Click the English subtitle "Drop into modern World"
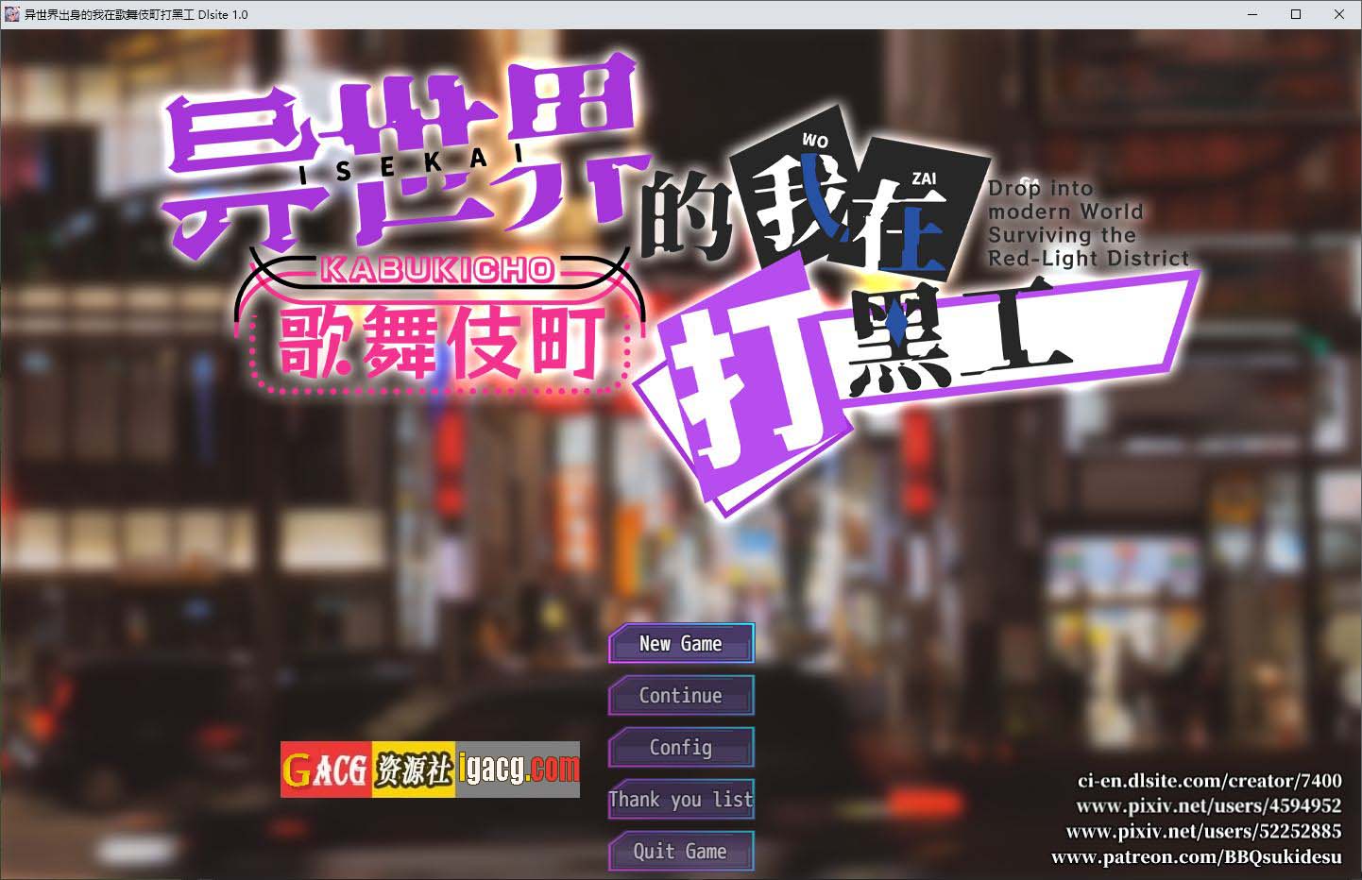 (x=1064, y=200)
